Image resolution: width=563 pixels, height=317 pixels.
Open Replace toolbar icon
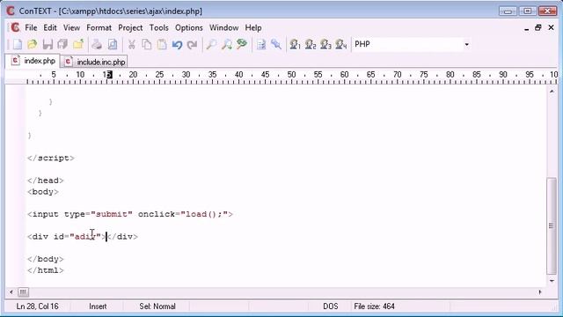pos(242,44)
